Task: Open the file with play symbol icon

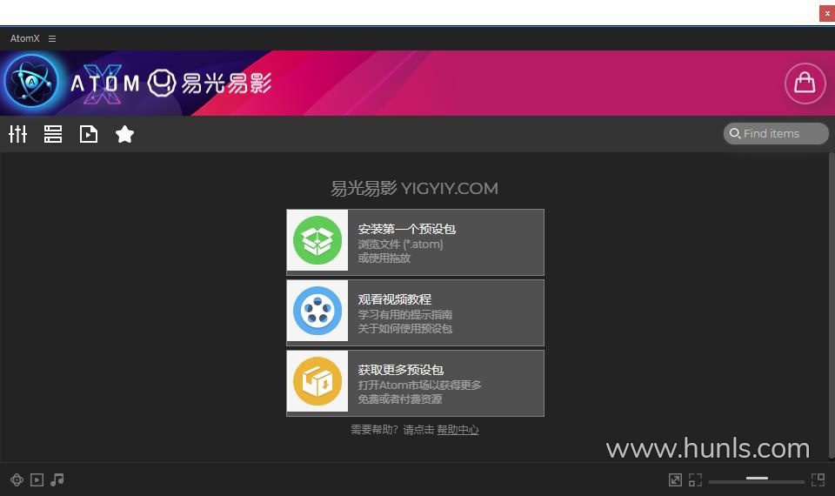Action: click(89, 134)
